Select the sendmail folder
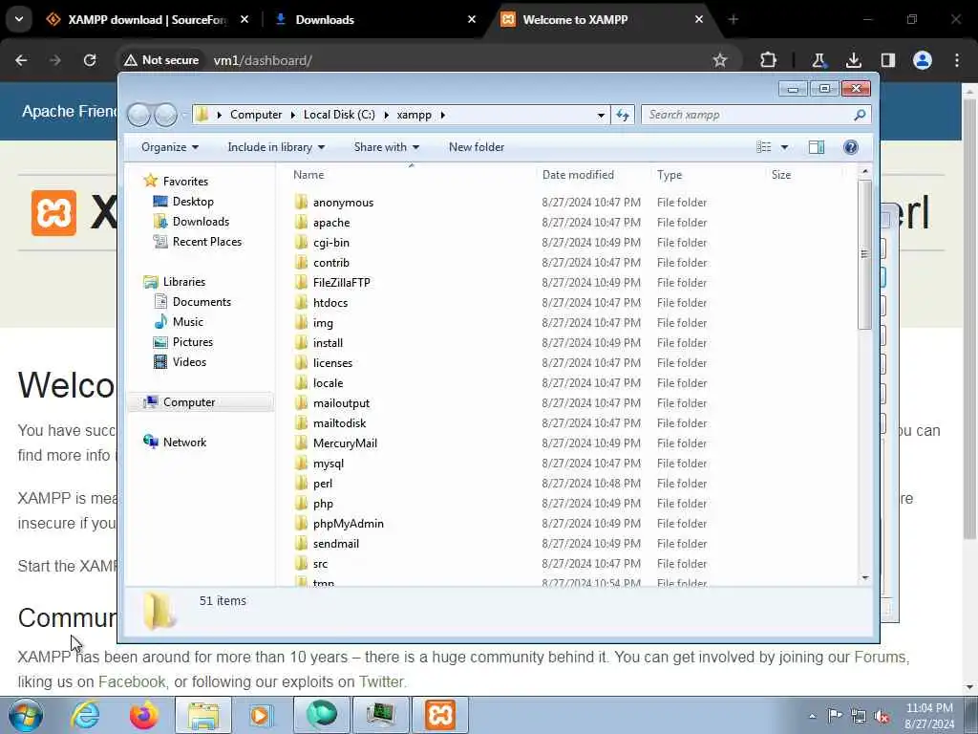 [x=335, y=544]
